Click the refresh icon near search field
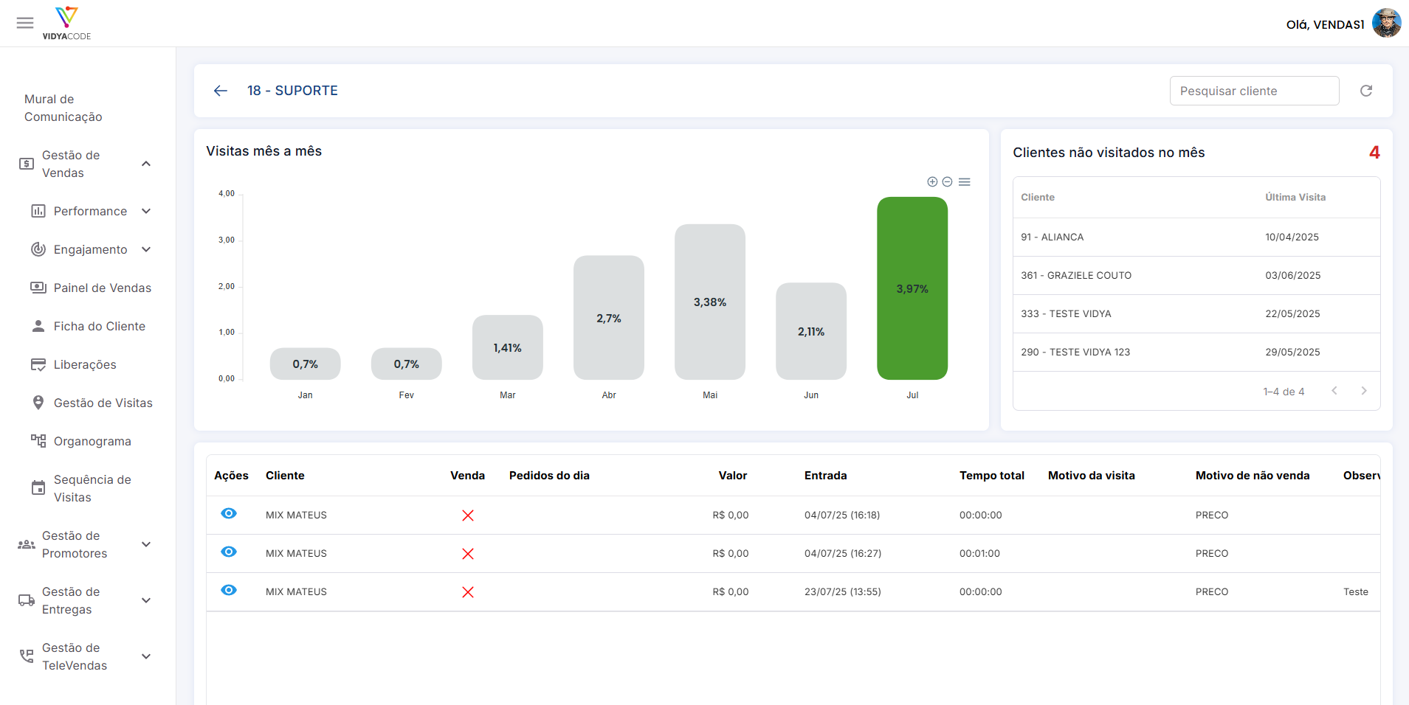This screenshot has height=705, width=1409. tap(1366, 91)
